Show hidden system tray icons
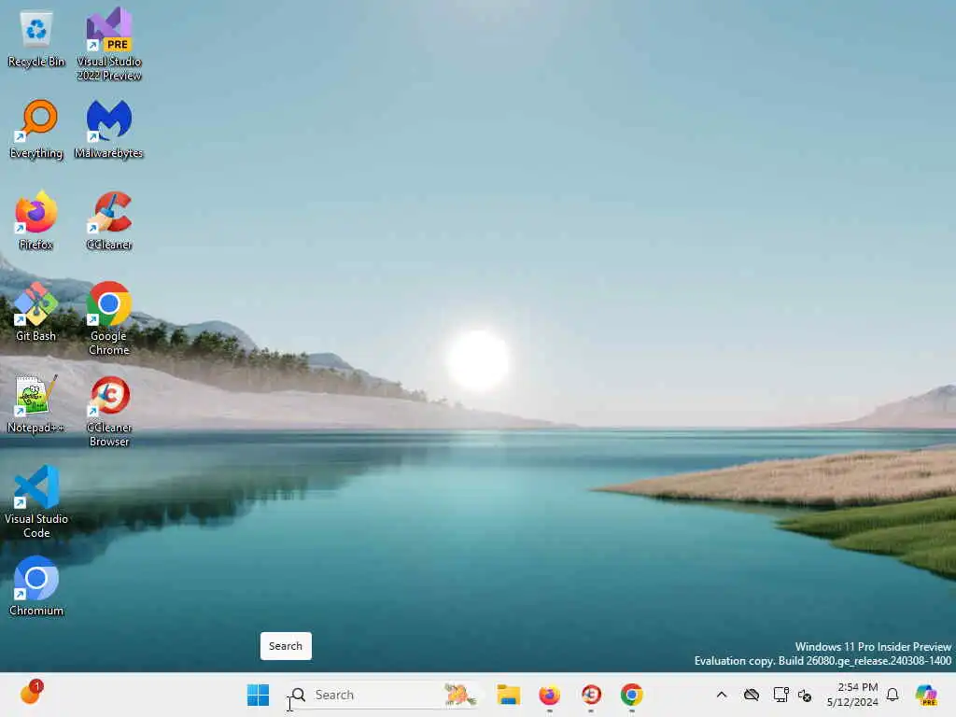Viewport: 956px width, 717px height. (x=722, y=695)
